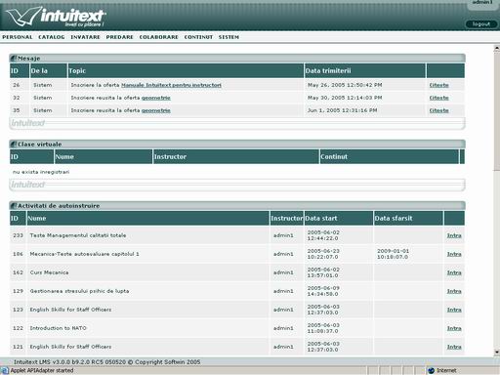Open the PERSONAL menu
The height and width of the screenshot is (375, 500).
(x=18, y=37)
